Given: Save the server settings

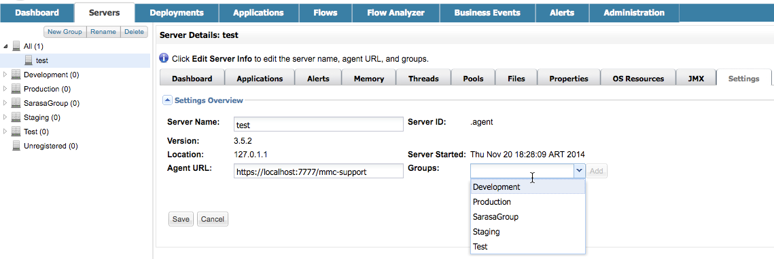Looking at the screenshot, I should (181, 219).
